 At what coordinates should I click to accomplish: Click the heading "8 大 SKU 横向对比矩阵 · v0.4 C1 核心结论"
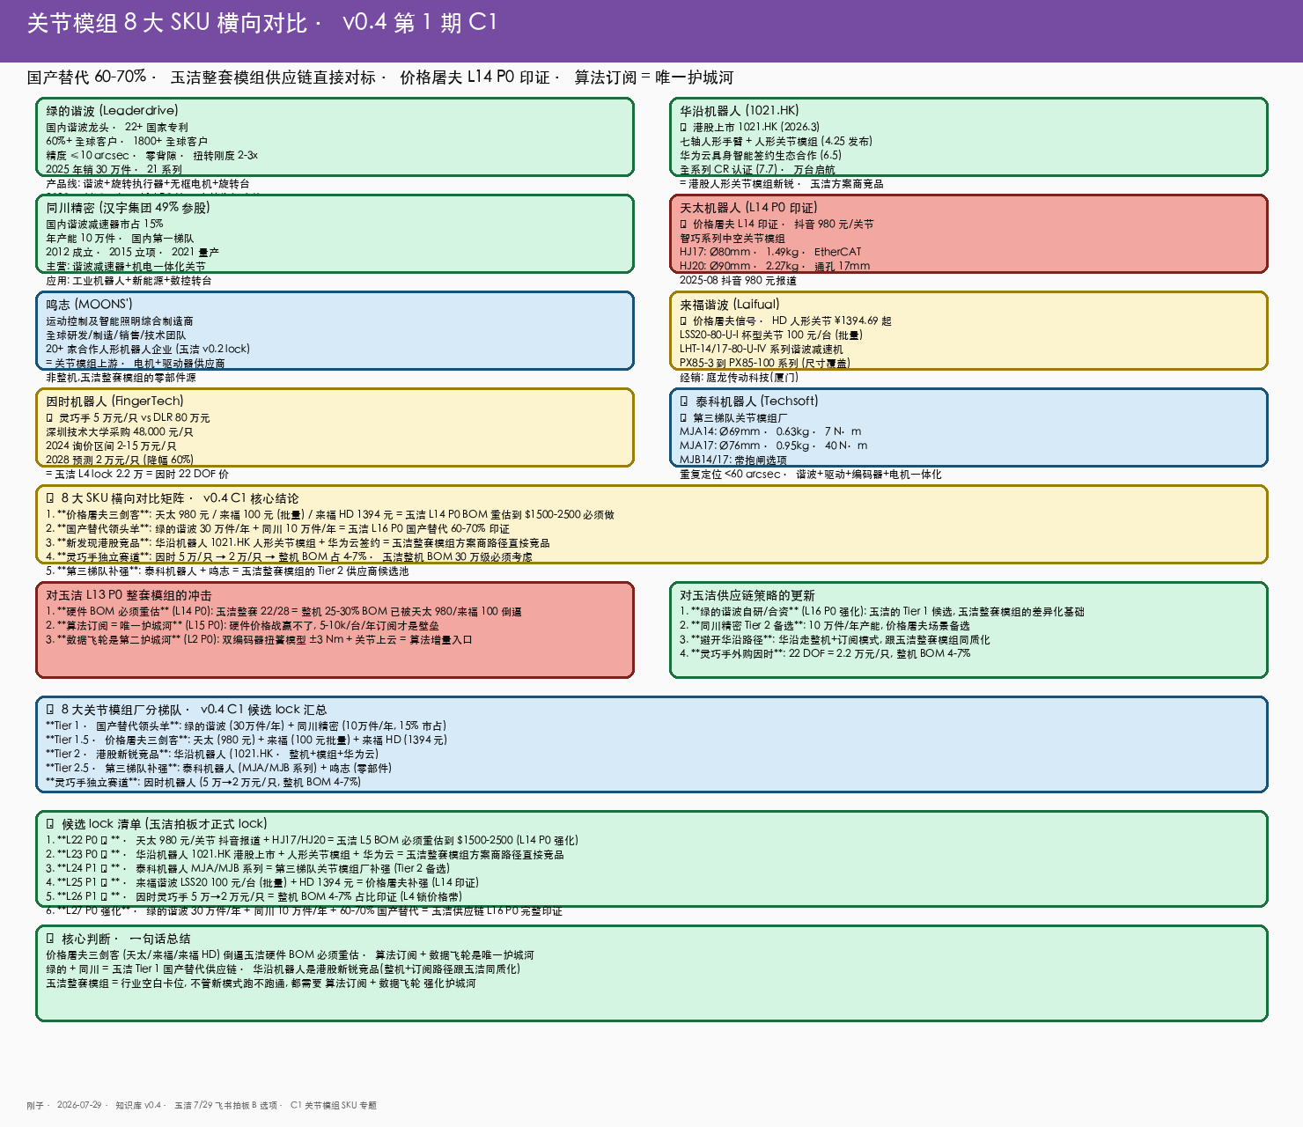coord(180,498)
